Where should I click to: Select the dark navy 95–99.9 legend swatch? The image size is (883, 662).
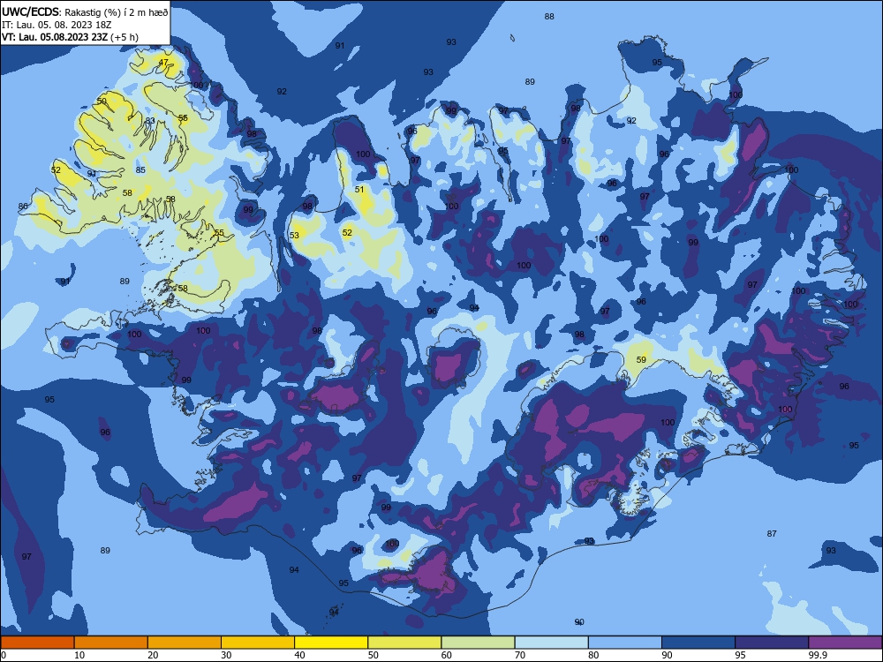[772, 643]
